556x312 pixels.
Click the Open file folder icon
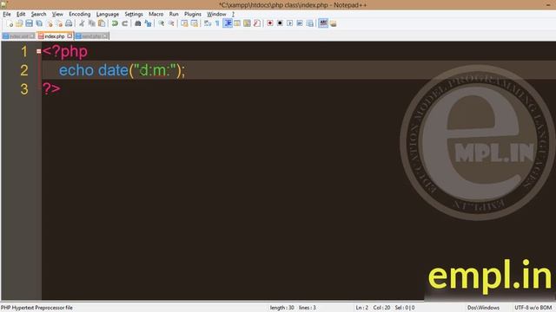point(19,23)
